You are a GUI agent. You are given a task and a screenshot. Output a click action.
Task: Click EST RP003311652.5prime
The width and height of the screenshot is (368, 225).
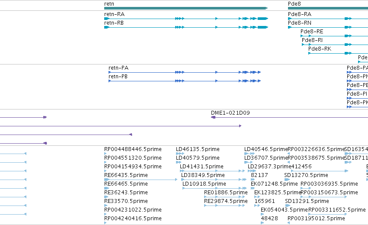coord(337,210)
